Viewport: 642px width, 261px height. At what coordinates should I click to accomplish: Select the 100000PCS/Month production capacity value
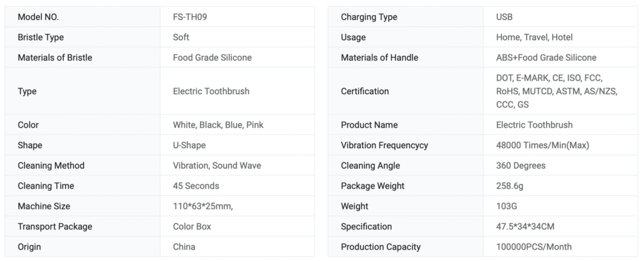[534, 247]
